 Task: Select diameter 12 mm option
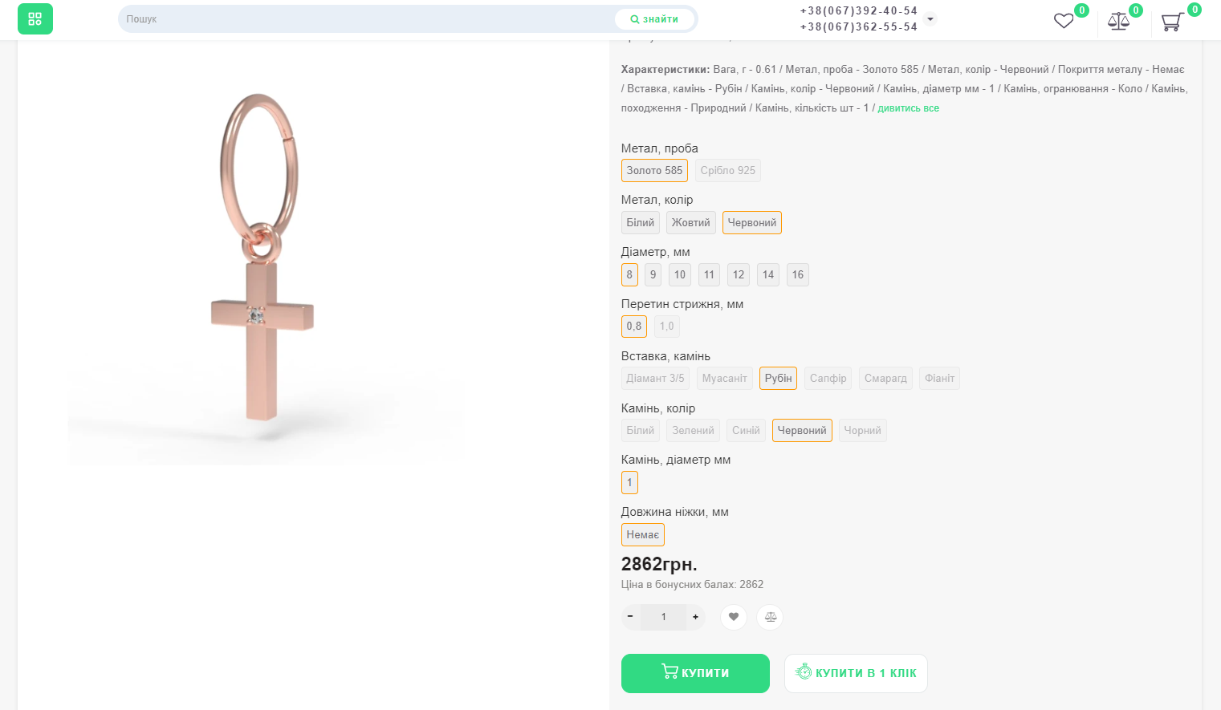(x=739, y=275)
